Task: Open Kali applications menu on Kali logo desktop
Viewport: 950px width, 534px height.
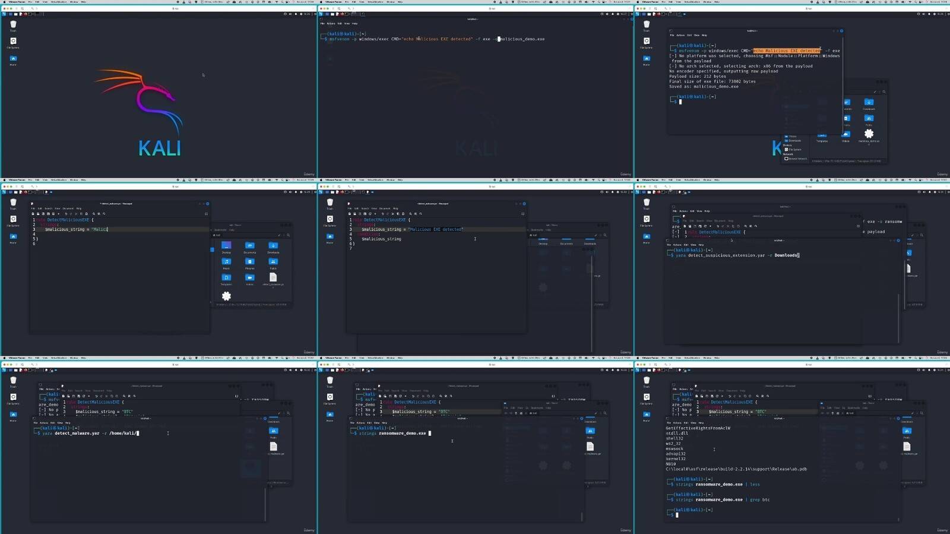Action: (4, 14)
